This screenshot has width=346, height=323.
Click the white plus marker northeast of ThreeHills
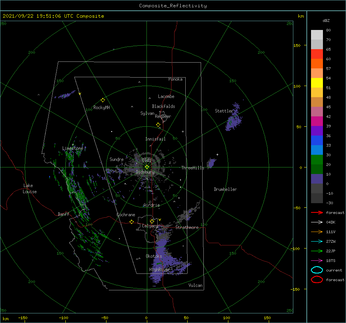[217, 154]
